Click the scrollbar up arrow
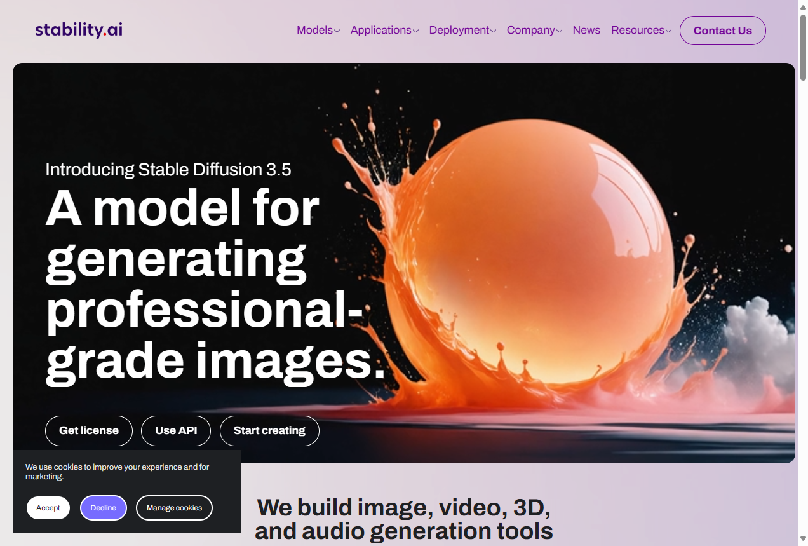808x546 pixels. [803, 5]
